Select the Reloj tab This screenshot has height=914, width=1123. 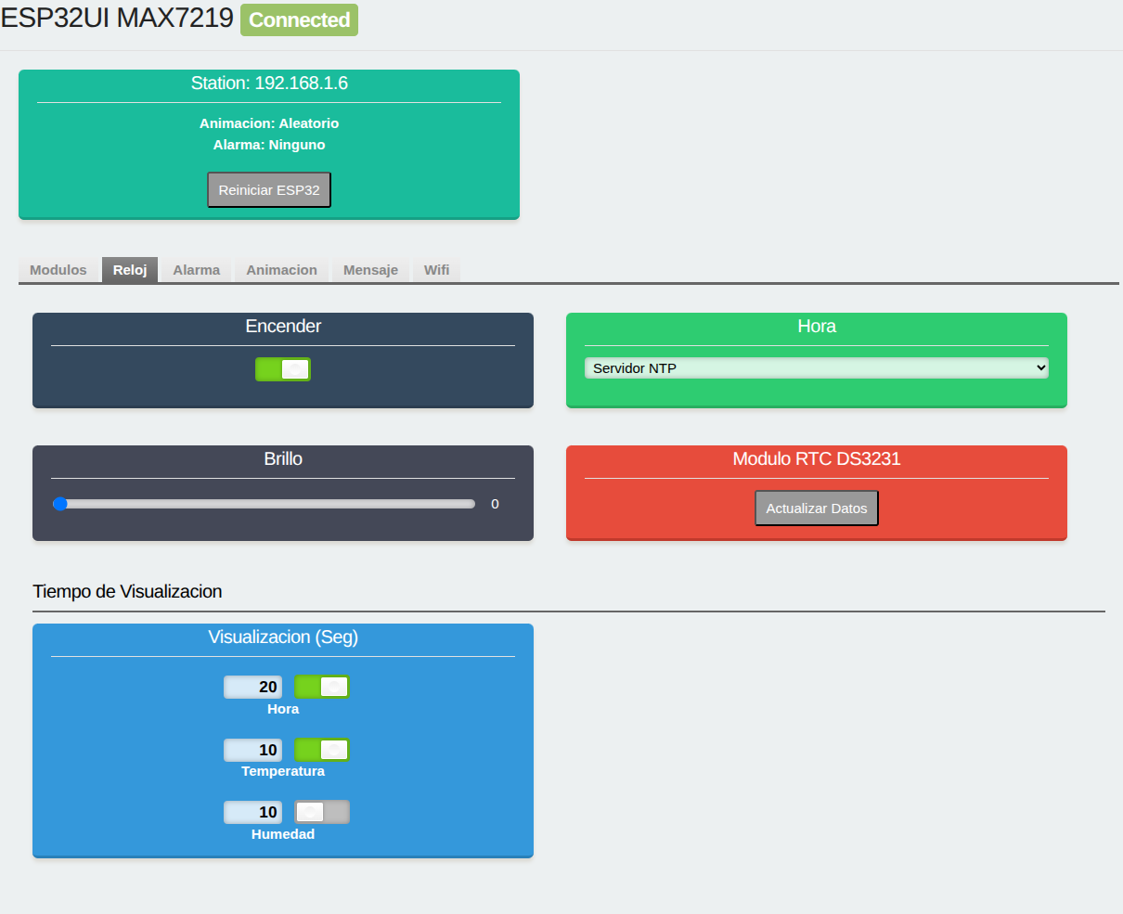[130, 270]
